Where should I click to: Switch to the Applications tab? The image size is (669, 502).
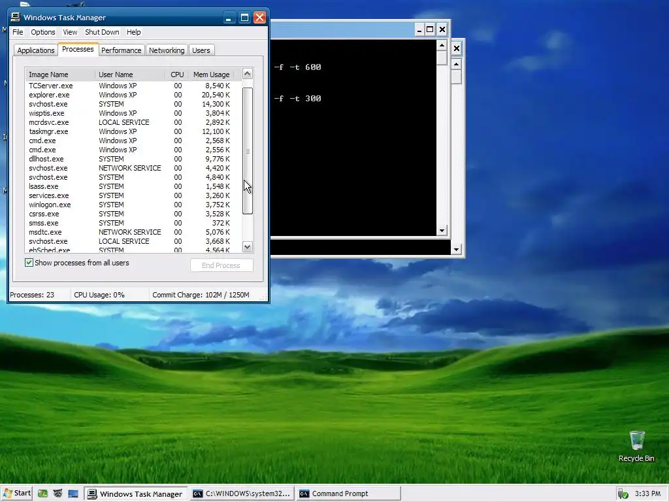[36, 50]
